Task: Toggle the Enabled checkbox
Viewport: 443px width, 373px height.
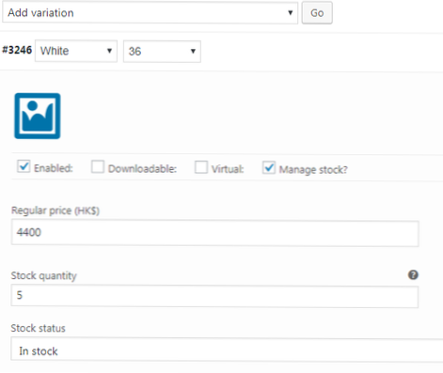Action: [24, 166]
